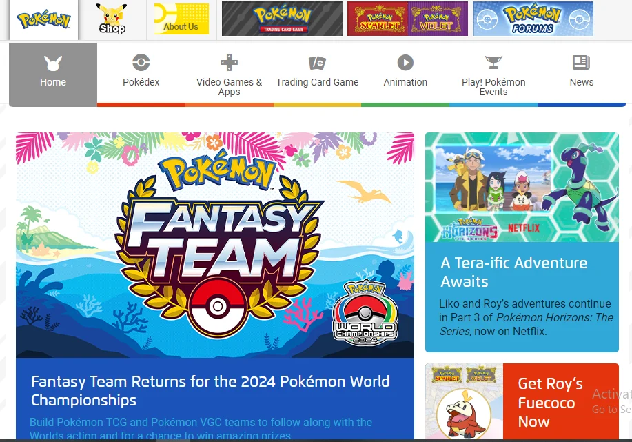Select the Pokéball Pokédex icon
Viewport: 632px width, 442px height.
click(x=141, y=63)
